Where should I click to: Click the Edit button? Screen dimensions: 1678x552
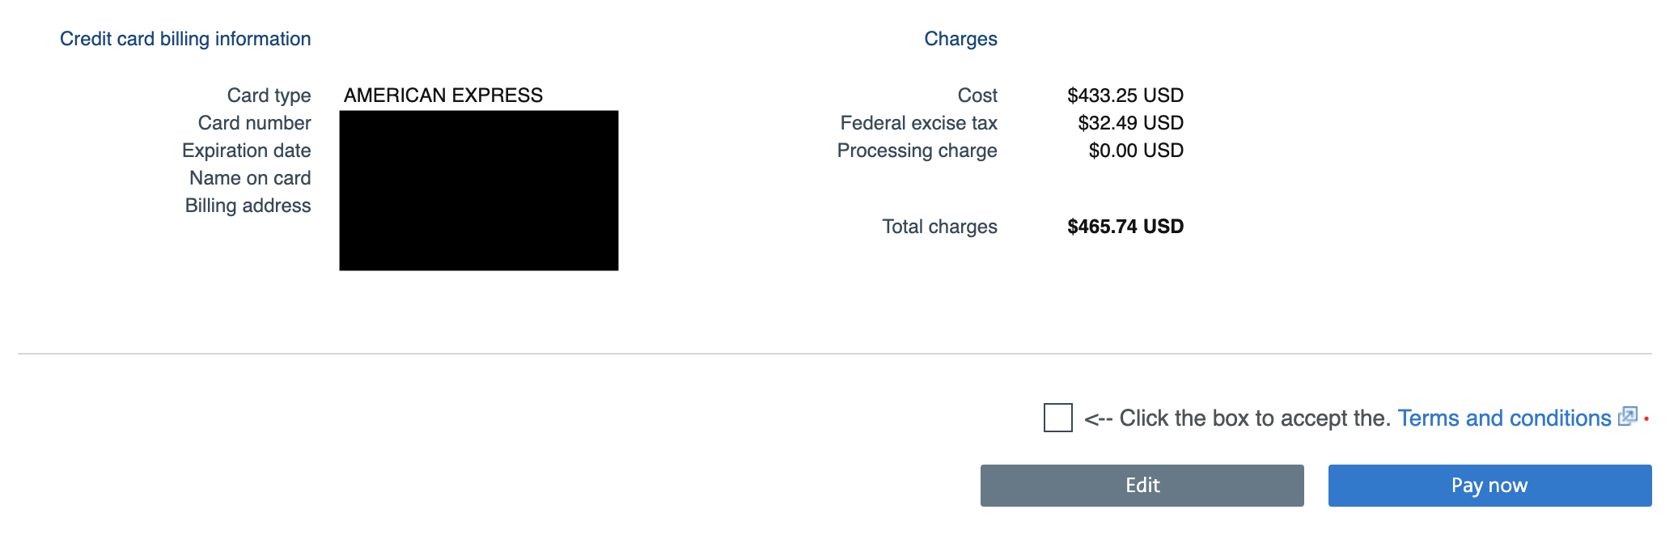coord(1142,486)
